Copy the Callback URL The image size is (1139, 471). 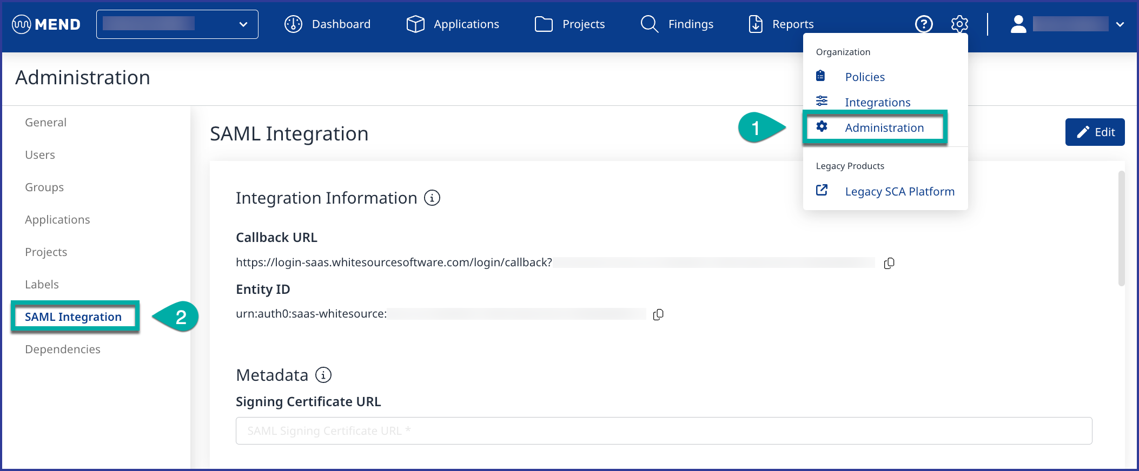[889, 263]
